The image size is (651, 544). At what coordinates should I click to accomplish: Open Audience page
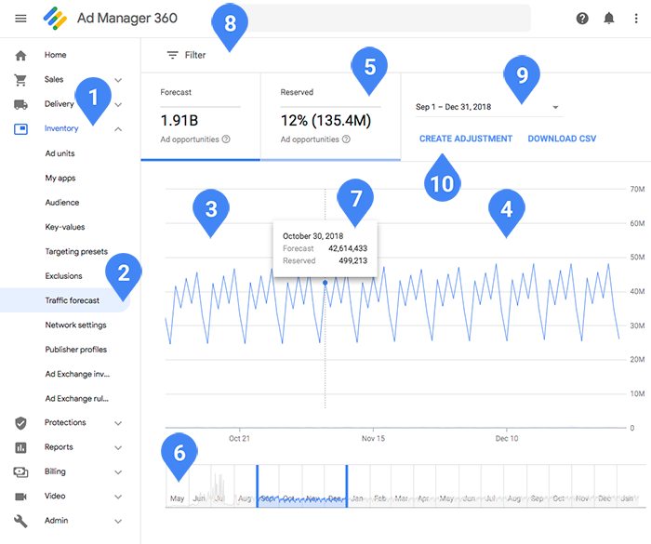click(62, 202)
